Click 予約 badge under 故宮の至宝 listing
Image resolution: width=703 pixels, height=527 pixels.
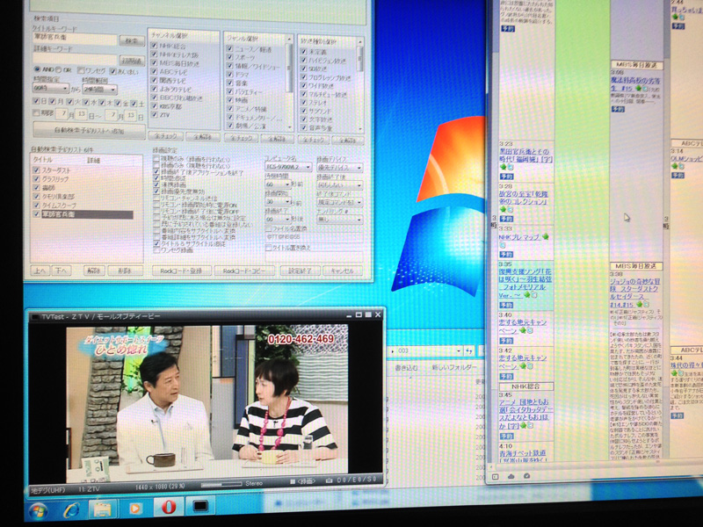coord(507,219)
